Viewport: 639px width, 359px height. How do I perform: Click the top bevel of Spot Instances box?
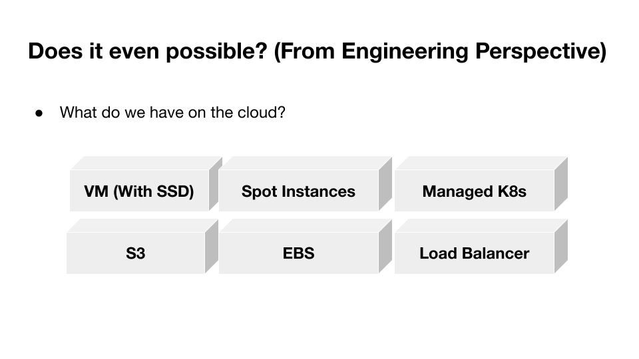point(305,164)
